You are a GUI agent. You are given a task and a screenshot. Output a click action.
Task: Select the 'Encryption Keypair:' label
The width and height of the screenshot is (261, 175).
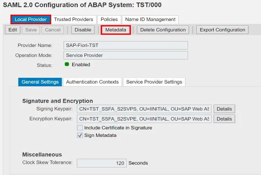51,119
